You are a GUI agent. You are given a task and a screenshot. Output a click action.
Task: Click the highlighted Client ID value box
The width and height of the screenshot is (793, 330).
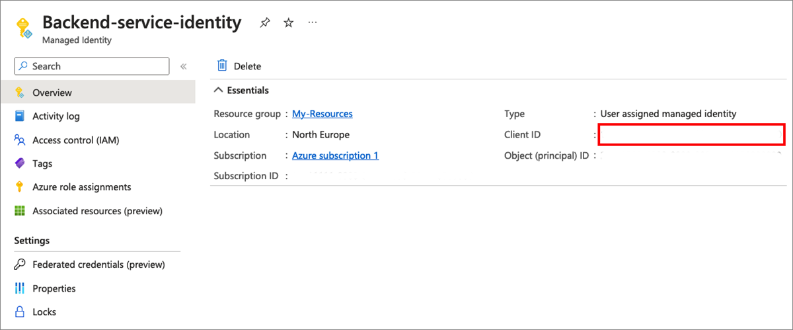691,134
